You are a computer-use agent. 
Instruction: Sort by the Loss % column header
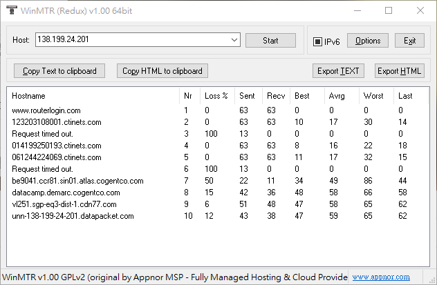[x=216, y=96]
